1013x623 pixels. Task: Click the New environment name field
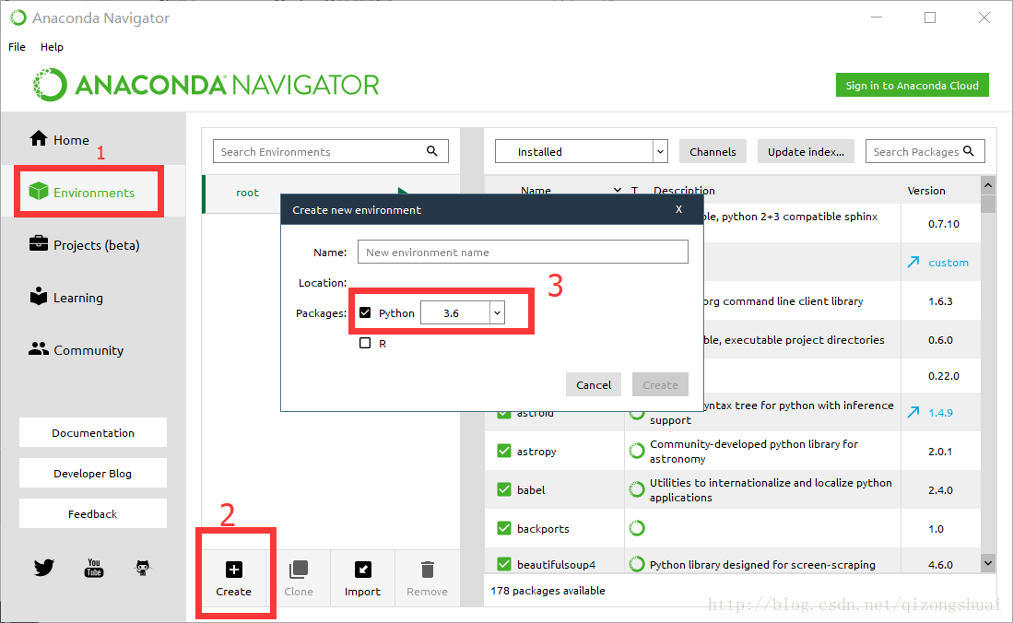tap(523, 252)
